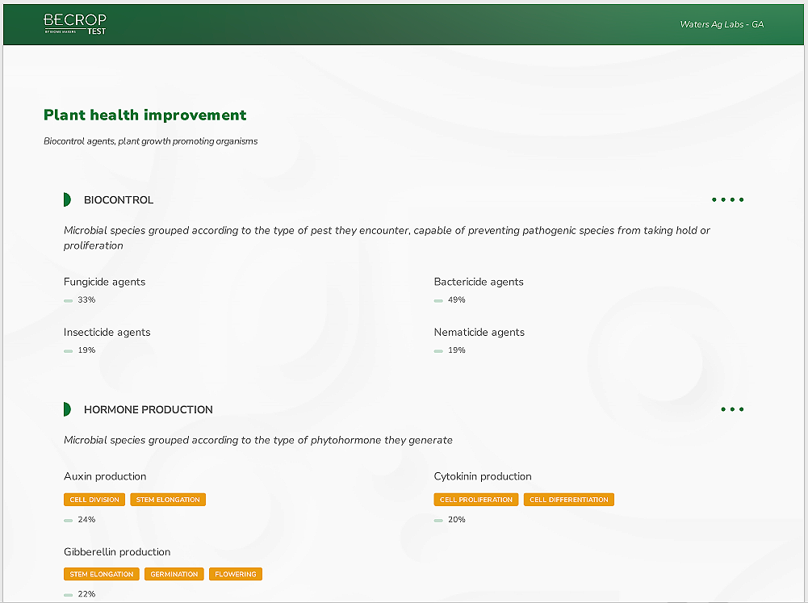Click the Auxin production 24% bar indicator
Image resolution: width=808 pixels, height=603 pixels.
(x=68, y=521)
